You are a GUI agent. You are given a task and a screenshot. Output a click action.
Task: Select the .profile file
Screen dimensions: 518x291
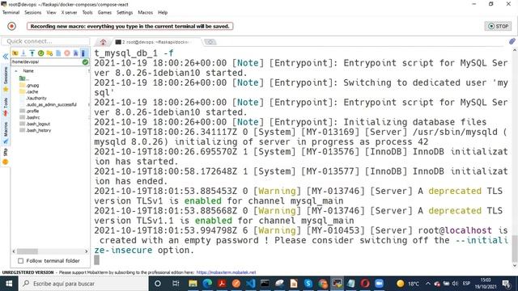29,112
